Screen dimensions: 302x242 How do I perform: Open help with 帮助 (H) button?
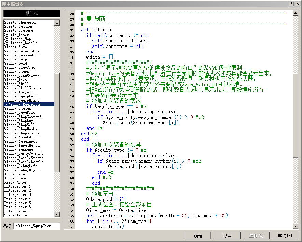click(285, 236)
